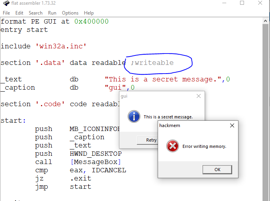Click OK in hackmem error dialog
The height and width of the screenshot is (201, 270).
coord(217,170)
